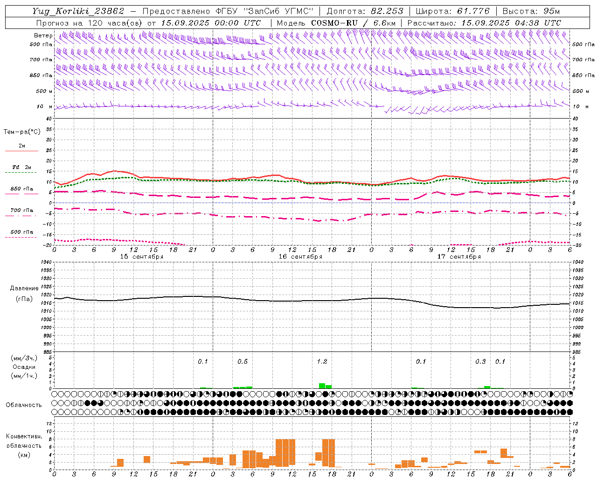Screen dimensions: 597x478
Task: Click the 16 сентября date label
Action: click(300, 257)
